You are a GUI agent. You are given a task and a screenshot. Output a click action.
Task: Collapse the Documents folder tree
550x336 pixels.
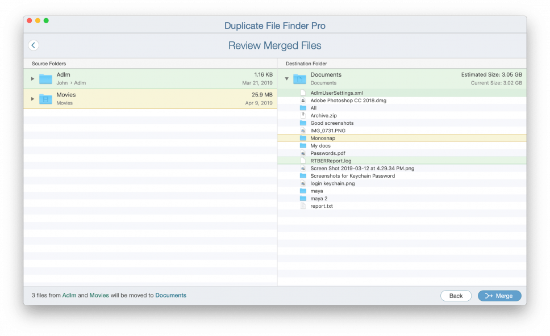tap(286, 78)
